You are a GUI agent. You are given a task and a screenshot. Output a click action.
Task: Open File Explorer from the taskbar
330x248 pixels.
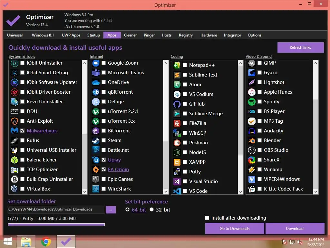pos(26,242)
